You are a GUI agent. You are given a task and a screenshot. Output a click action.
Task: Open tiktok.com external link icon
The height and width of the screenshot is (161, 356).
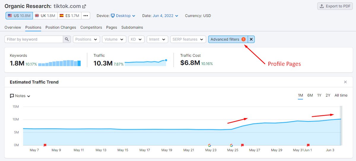point(84,6)
